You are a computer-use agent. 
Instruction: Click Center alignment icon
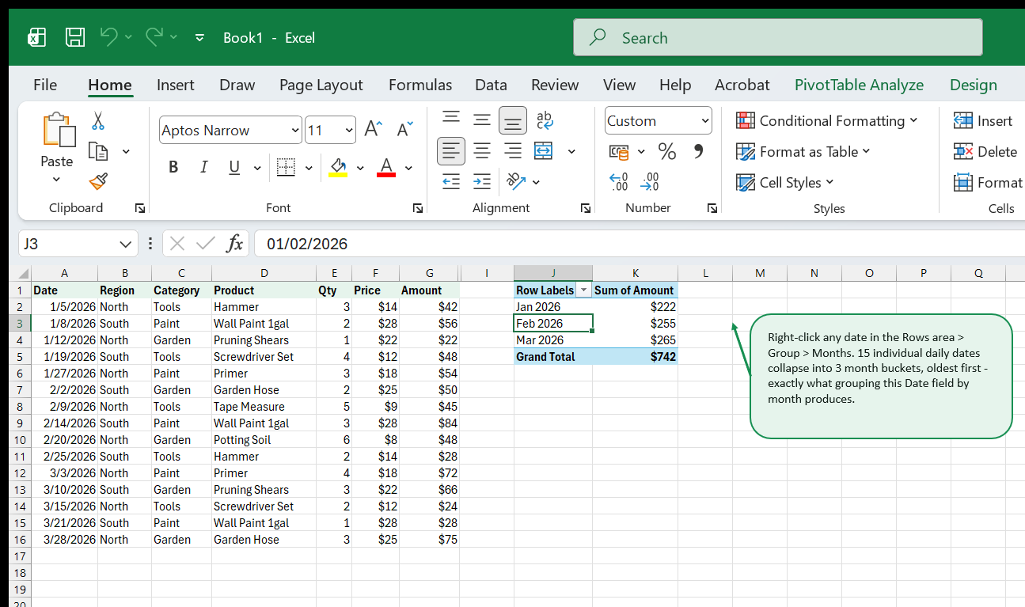(x=482, y=150)
